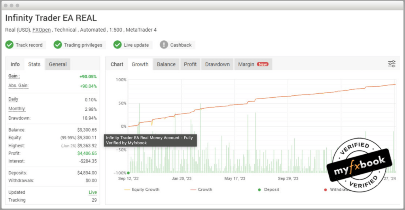Click the Cashback label
The height and width of the screenshot is (210, 405).
(x=181, y=45)
